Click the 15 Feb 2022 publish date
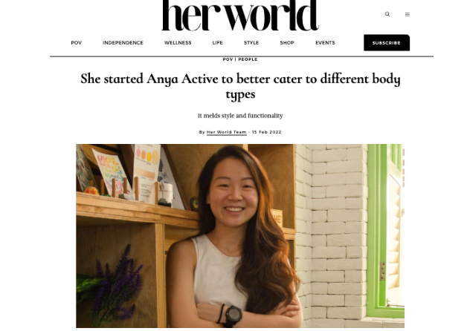This screenshot has width=467, height=331. [266, 132]
